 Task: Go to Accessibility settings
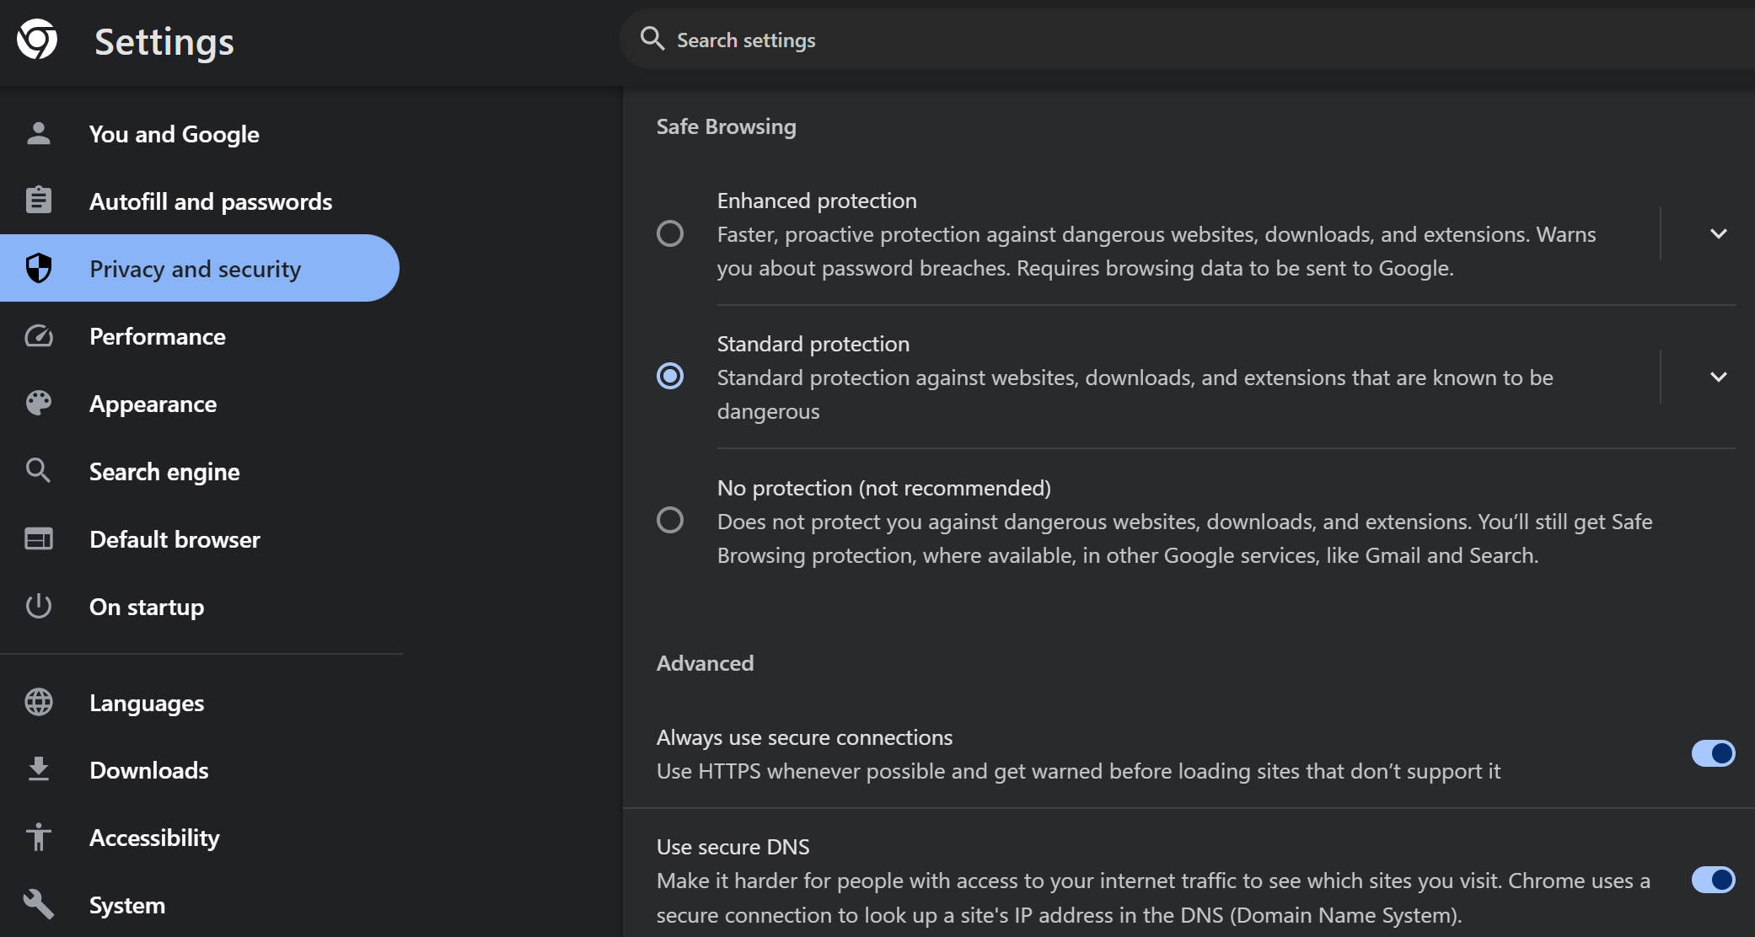click(x=154, y=838)
